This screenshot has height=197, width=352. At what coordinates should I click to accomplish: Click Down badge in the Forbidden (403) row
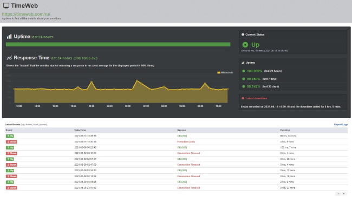coord(11,142)
